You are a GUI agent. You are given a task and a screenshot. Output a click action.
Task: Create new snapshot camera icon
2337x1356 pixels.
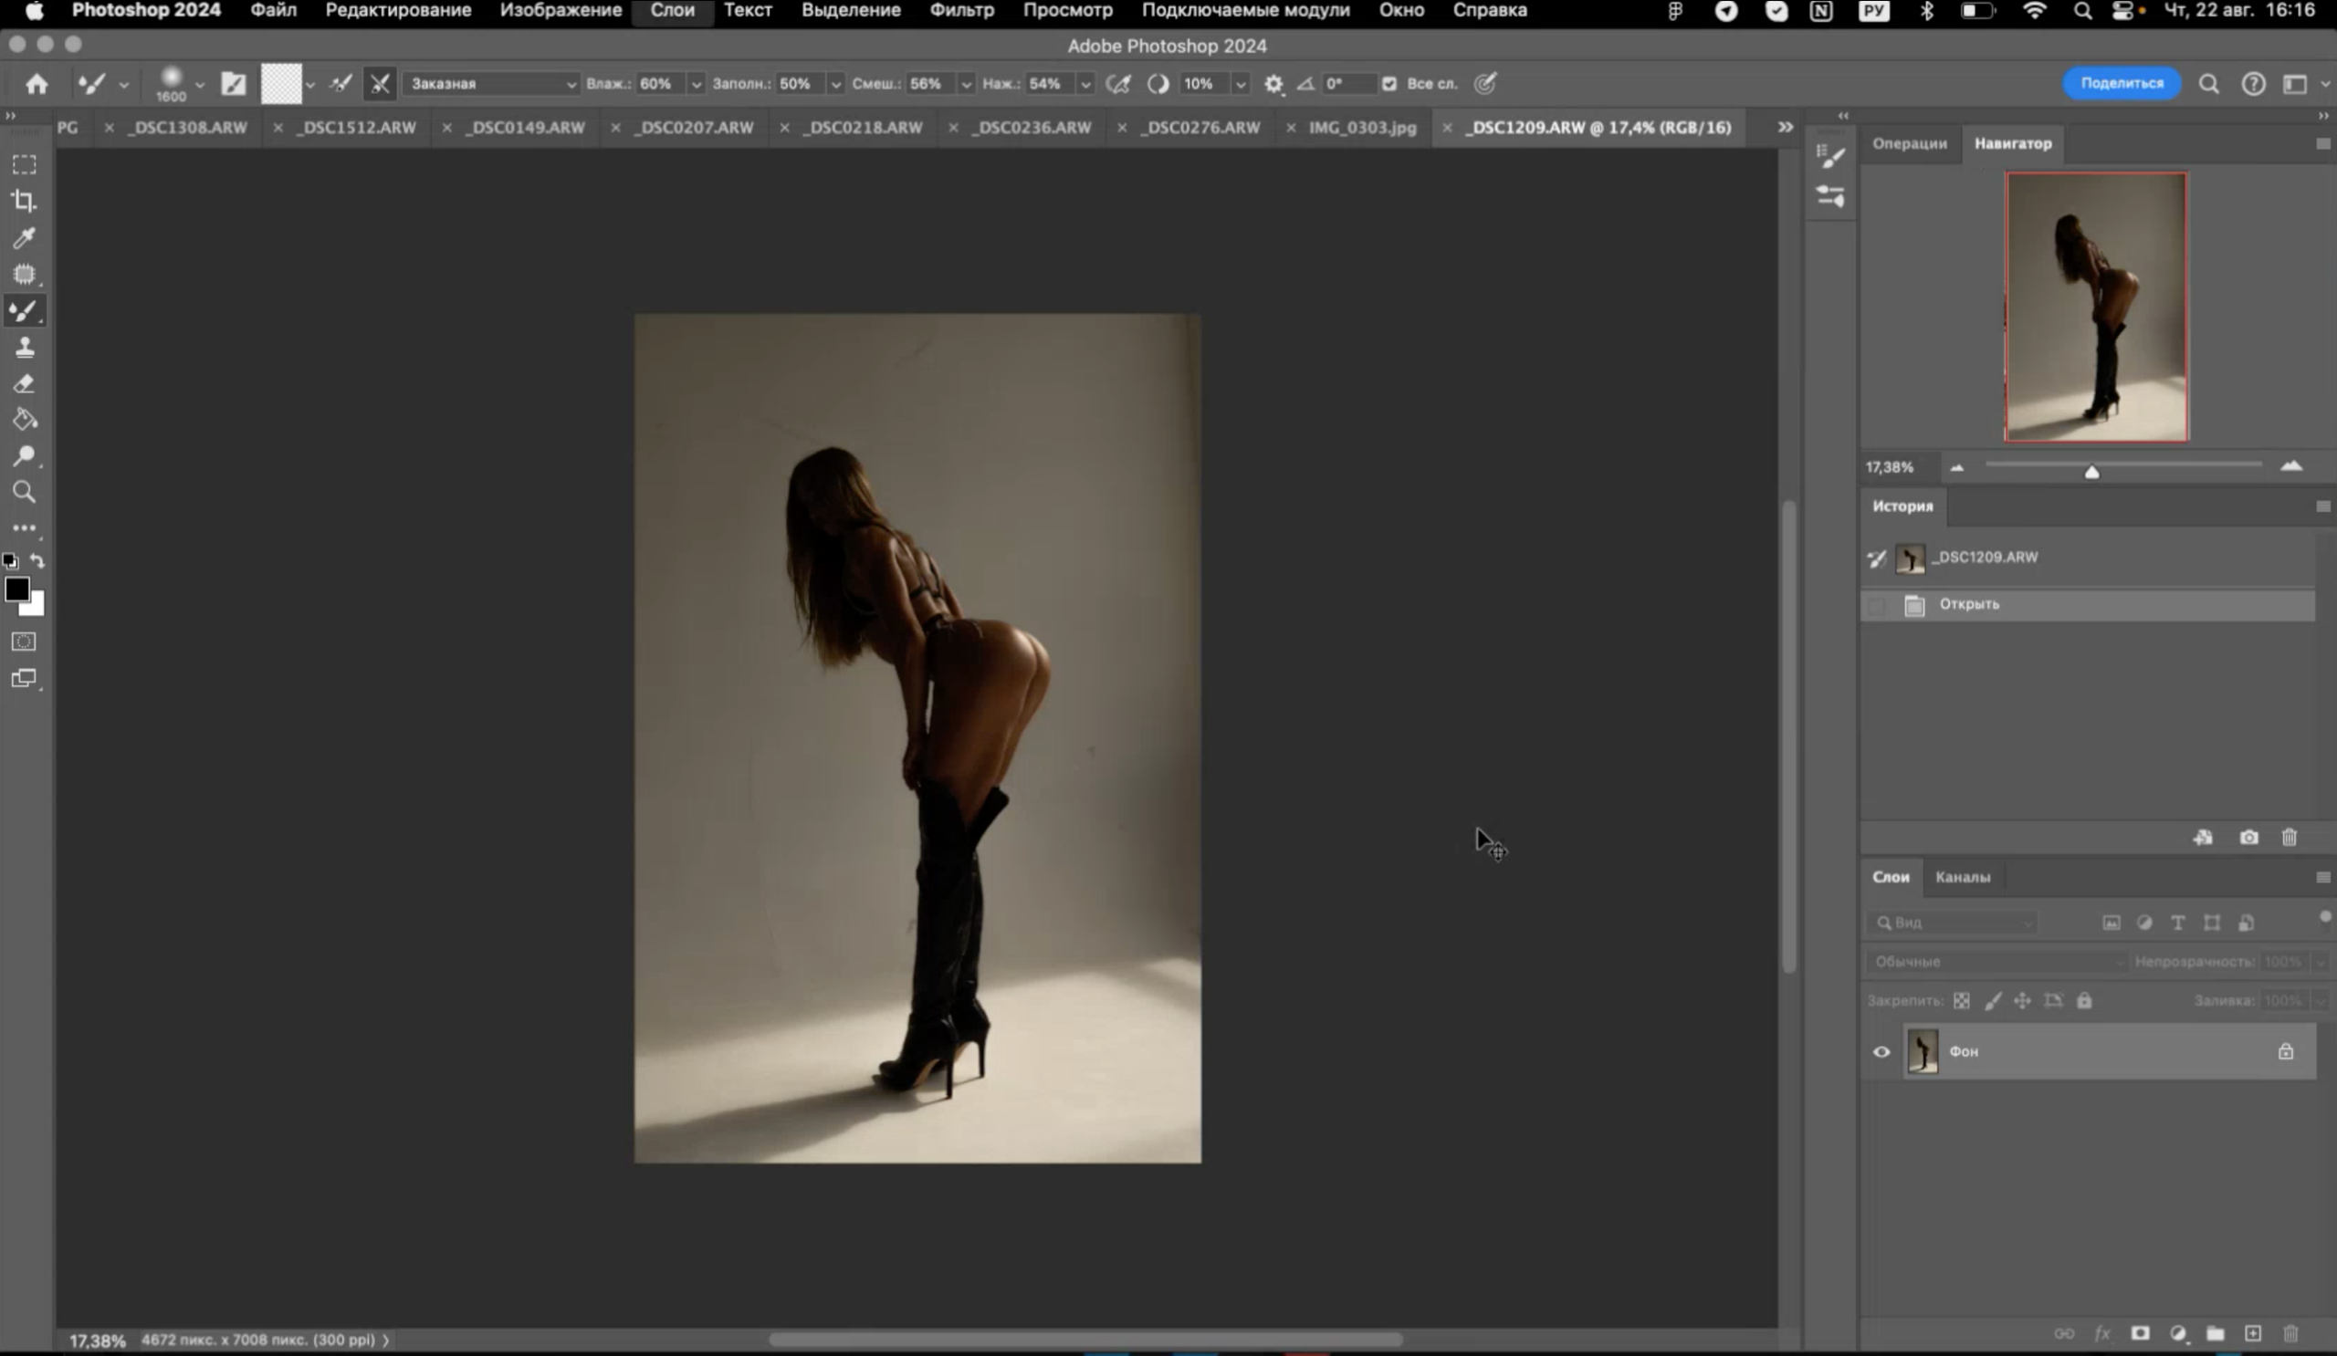point(2248,838)
